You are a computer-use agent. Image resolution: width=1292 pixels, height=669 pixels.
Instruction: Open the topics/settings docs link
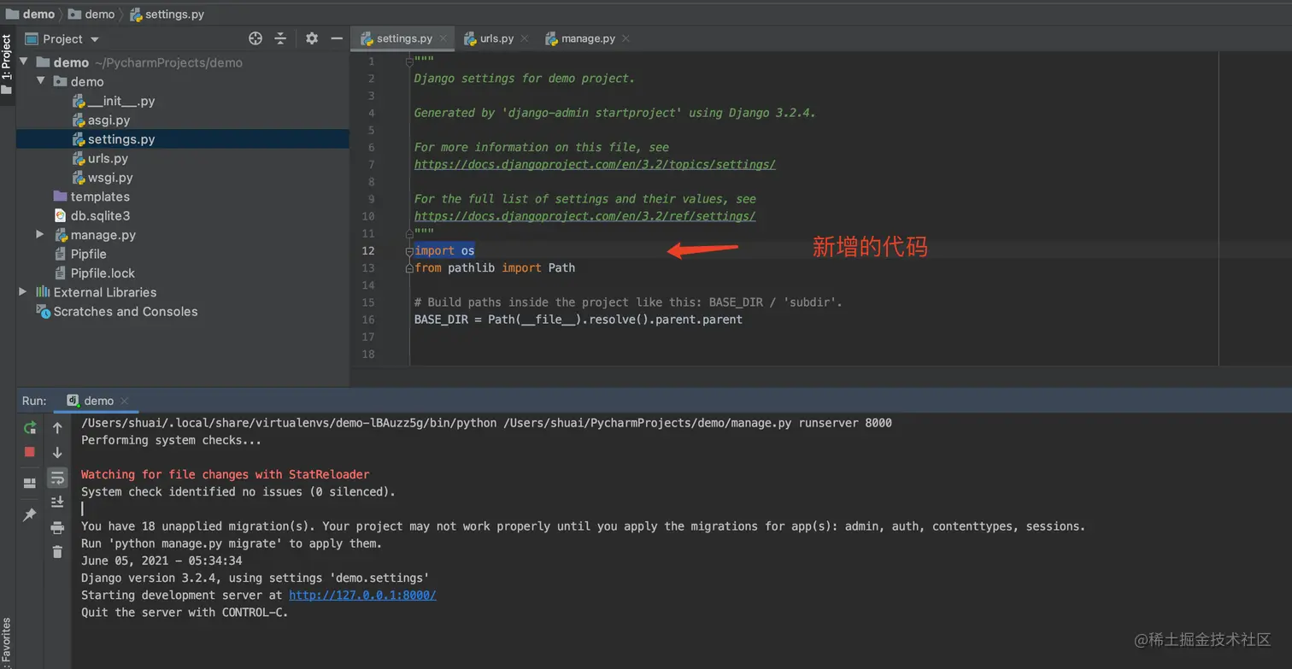point(595,164)
